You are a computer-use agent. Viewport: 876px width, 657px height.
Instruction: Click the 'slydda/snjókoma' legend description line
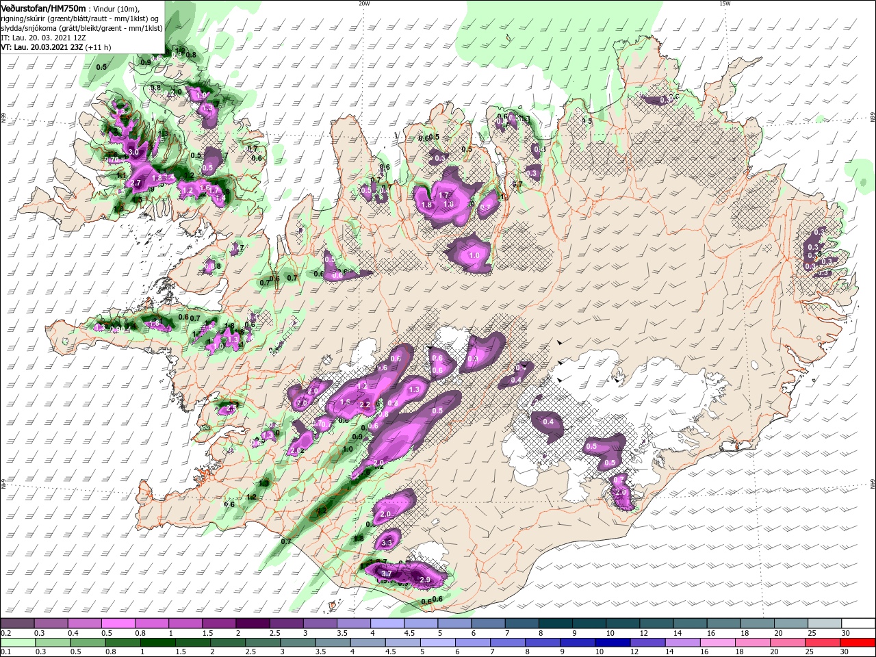[81, 28]
